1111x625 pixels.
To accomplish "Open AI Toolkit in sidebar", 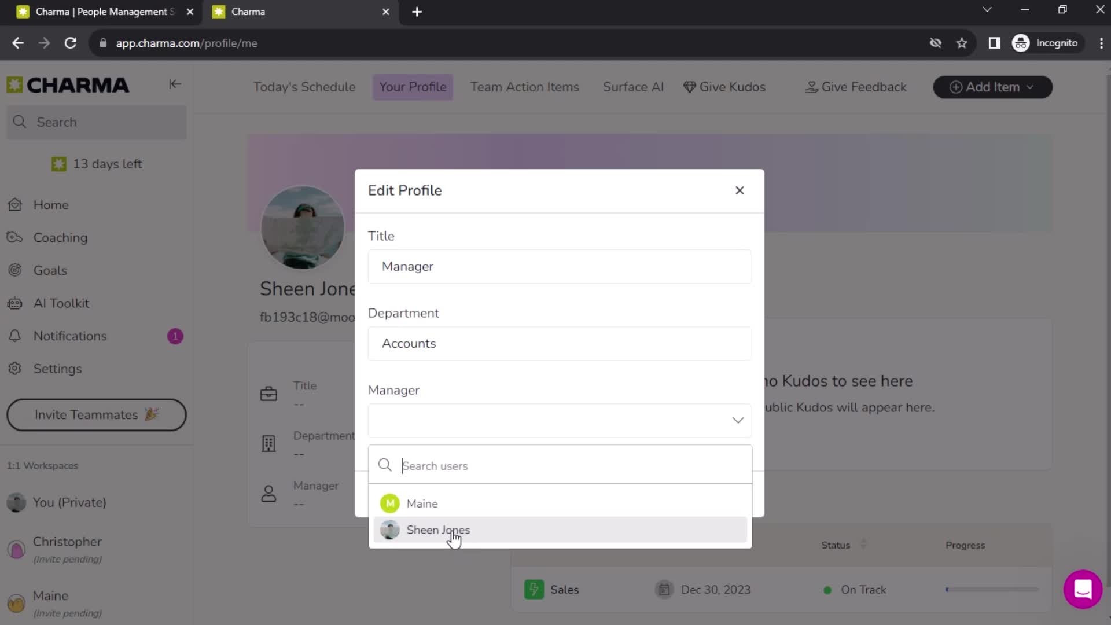I will click(61, 302).
